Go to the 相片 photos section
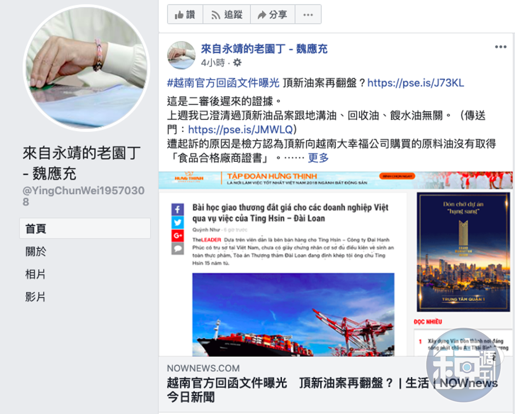Screen dimensions: 515x414 coord(35,274)
